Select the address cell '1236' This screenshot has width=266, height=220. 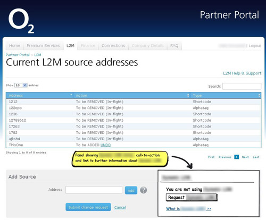[x=13, y=114]
